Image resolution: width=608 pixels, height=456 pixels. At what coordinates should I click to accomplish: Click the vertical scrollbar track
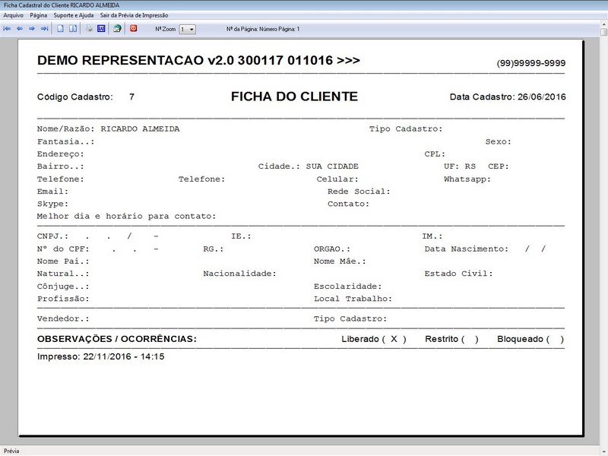[x=603, y=228]
